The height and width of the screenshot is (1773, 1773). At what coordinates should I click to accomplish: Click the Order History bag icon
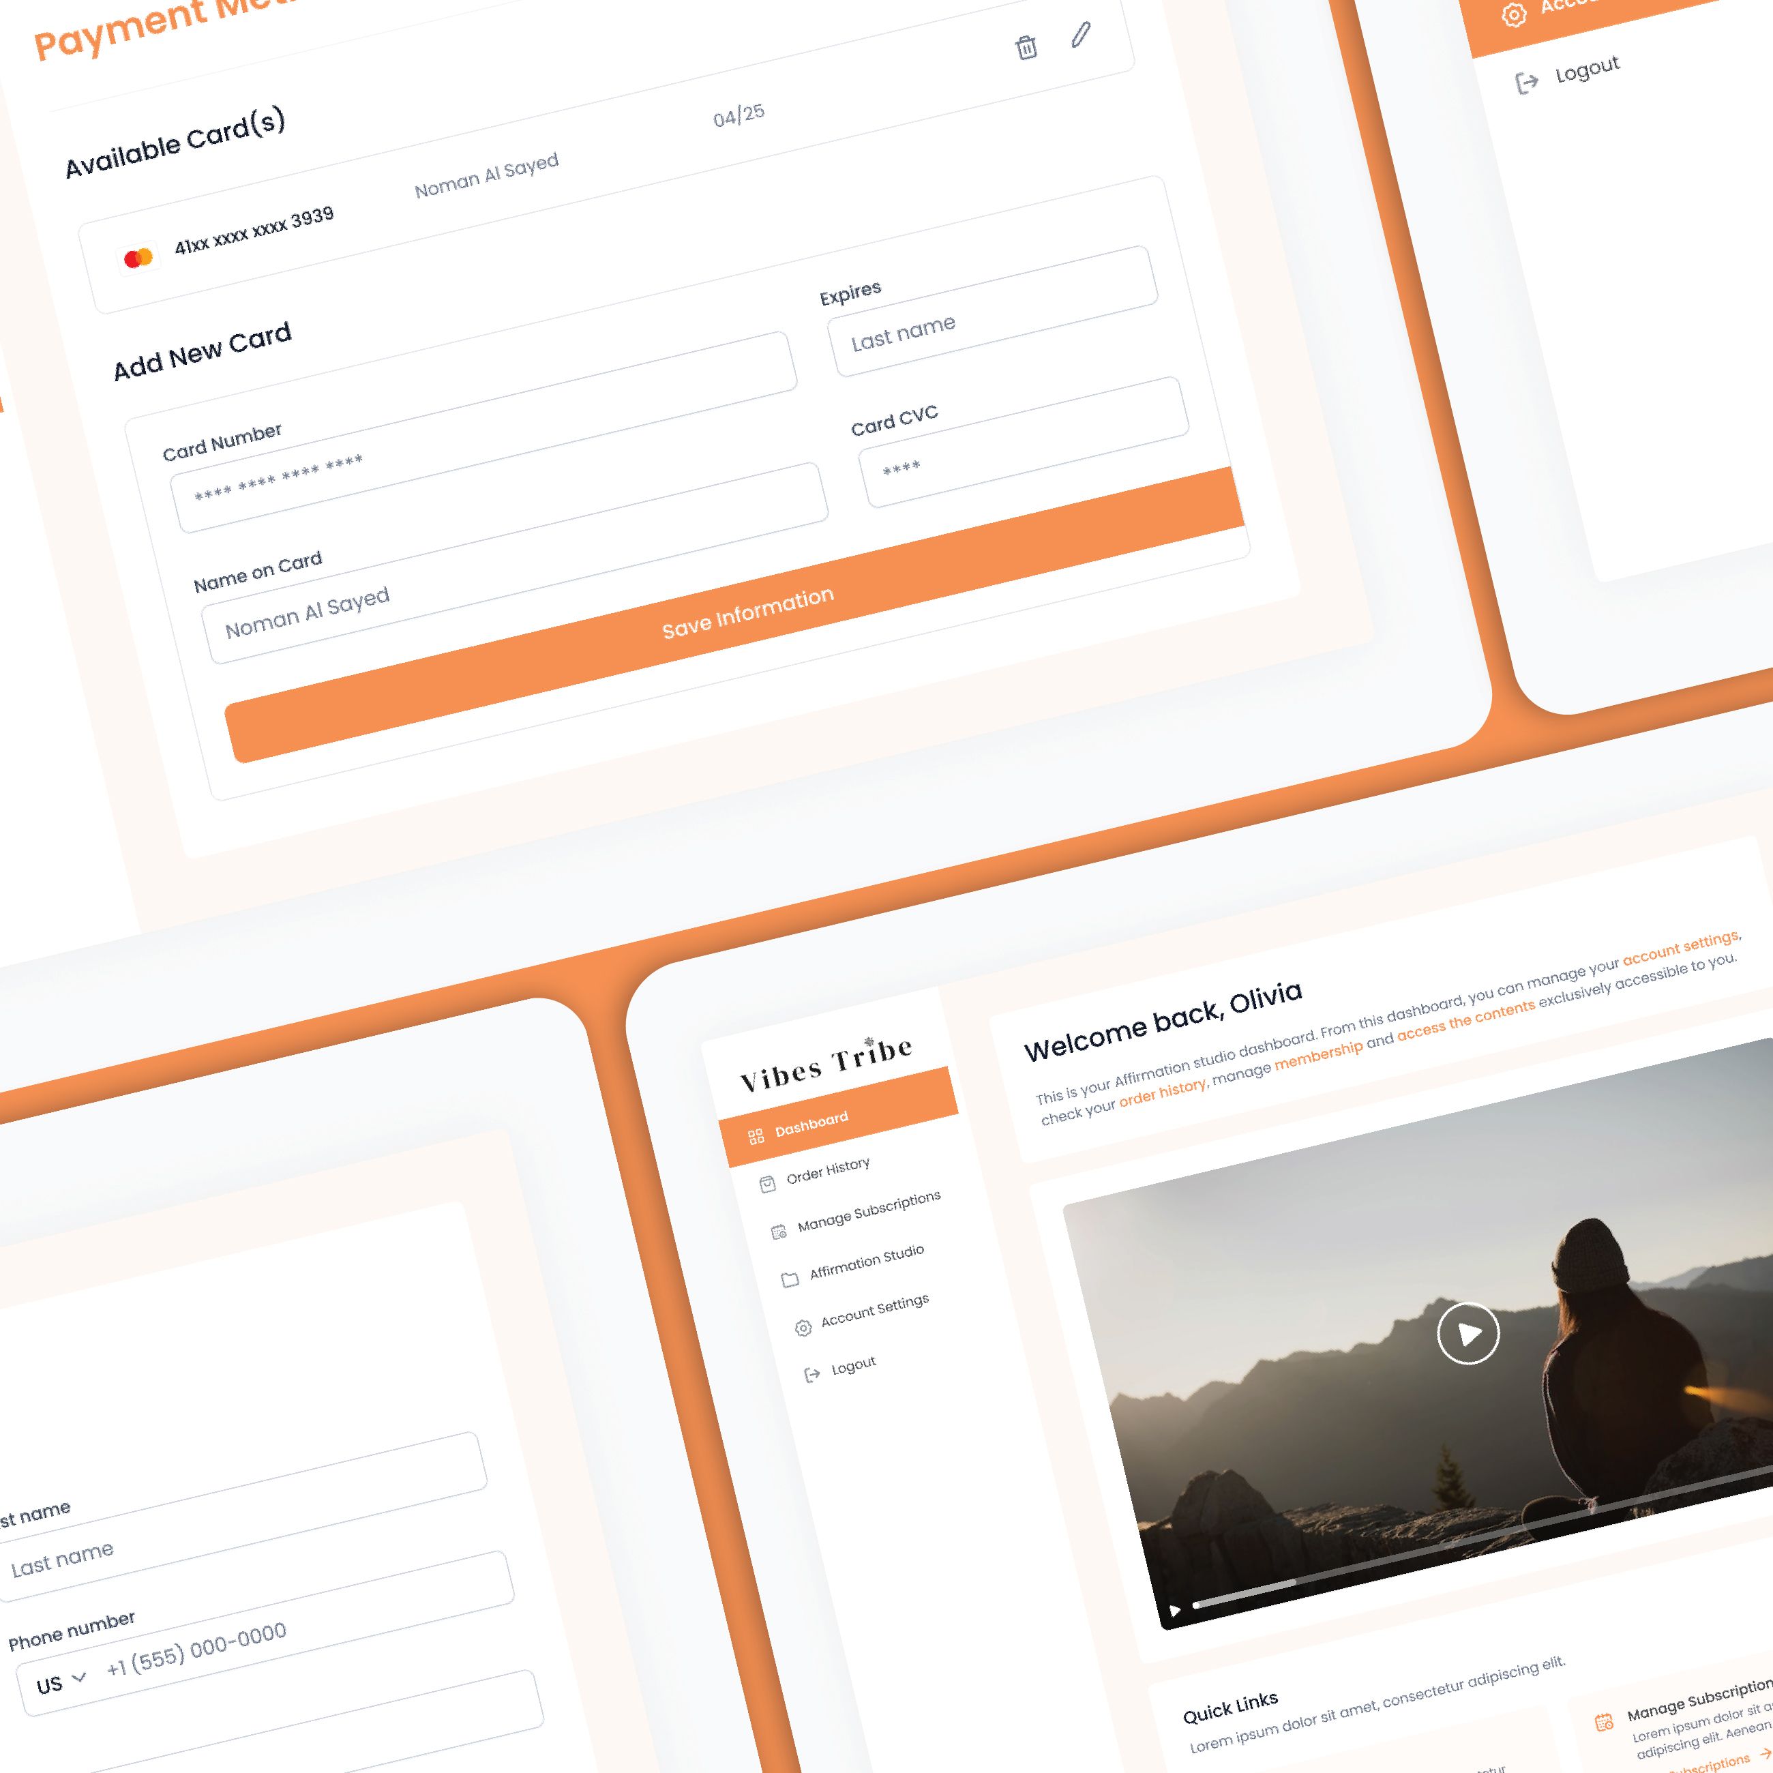[767, 1184]
